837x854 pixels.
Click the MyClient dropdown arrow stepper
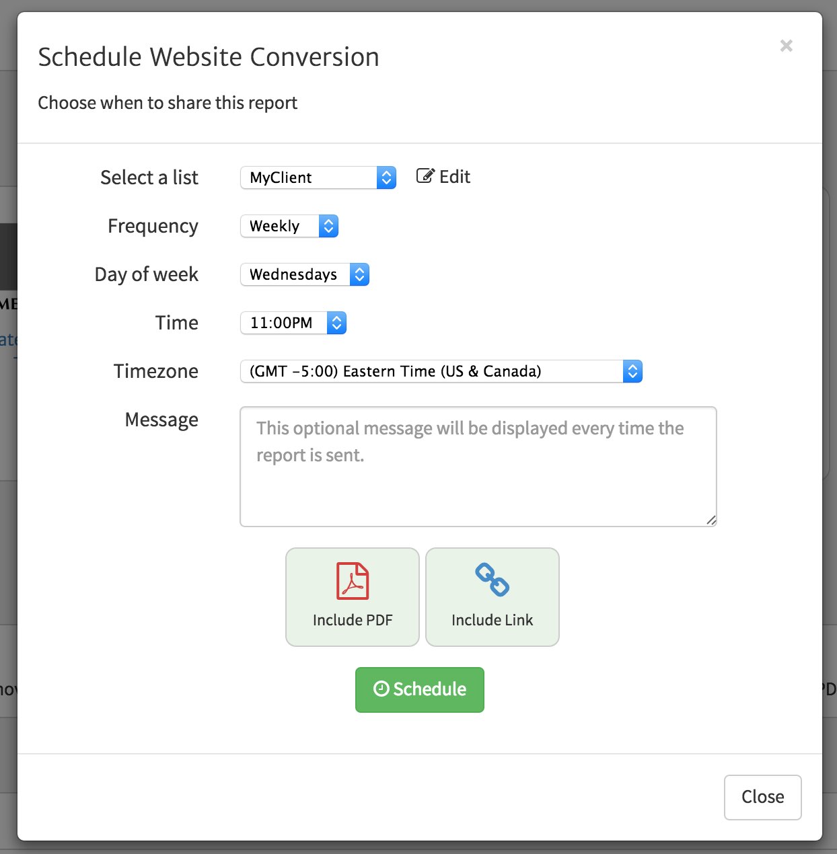pyautogui.click(x=386, y=178)
